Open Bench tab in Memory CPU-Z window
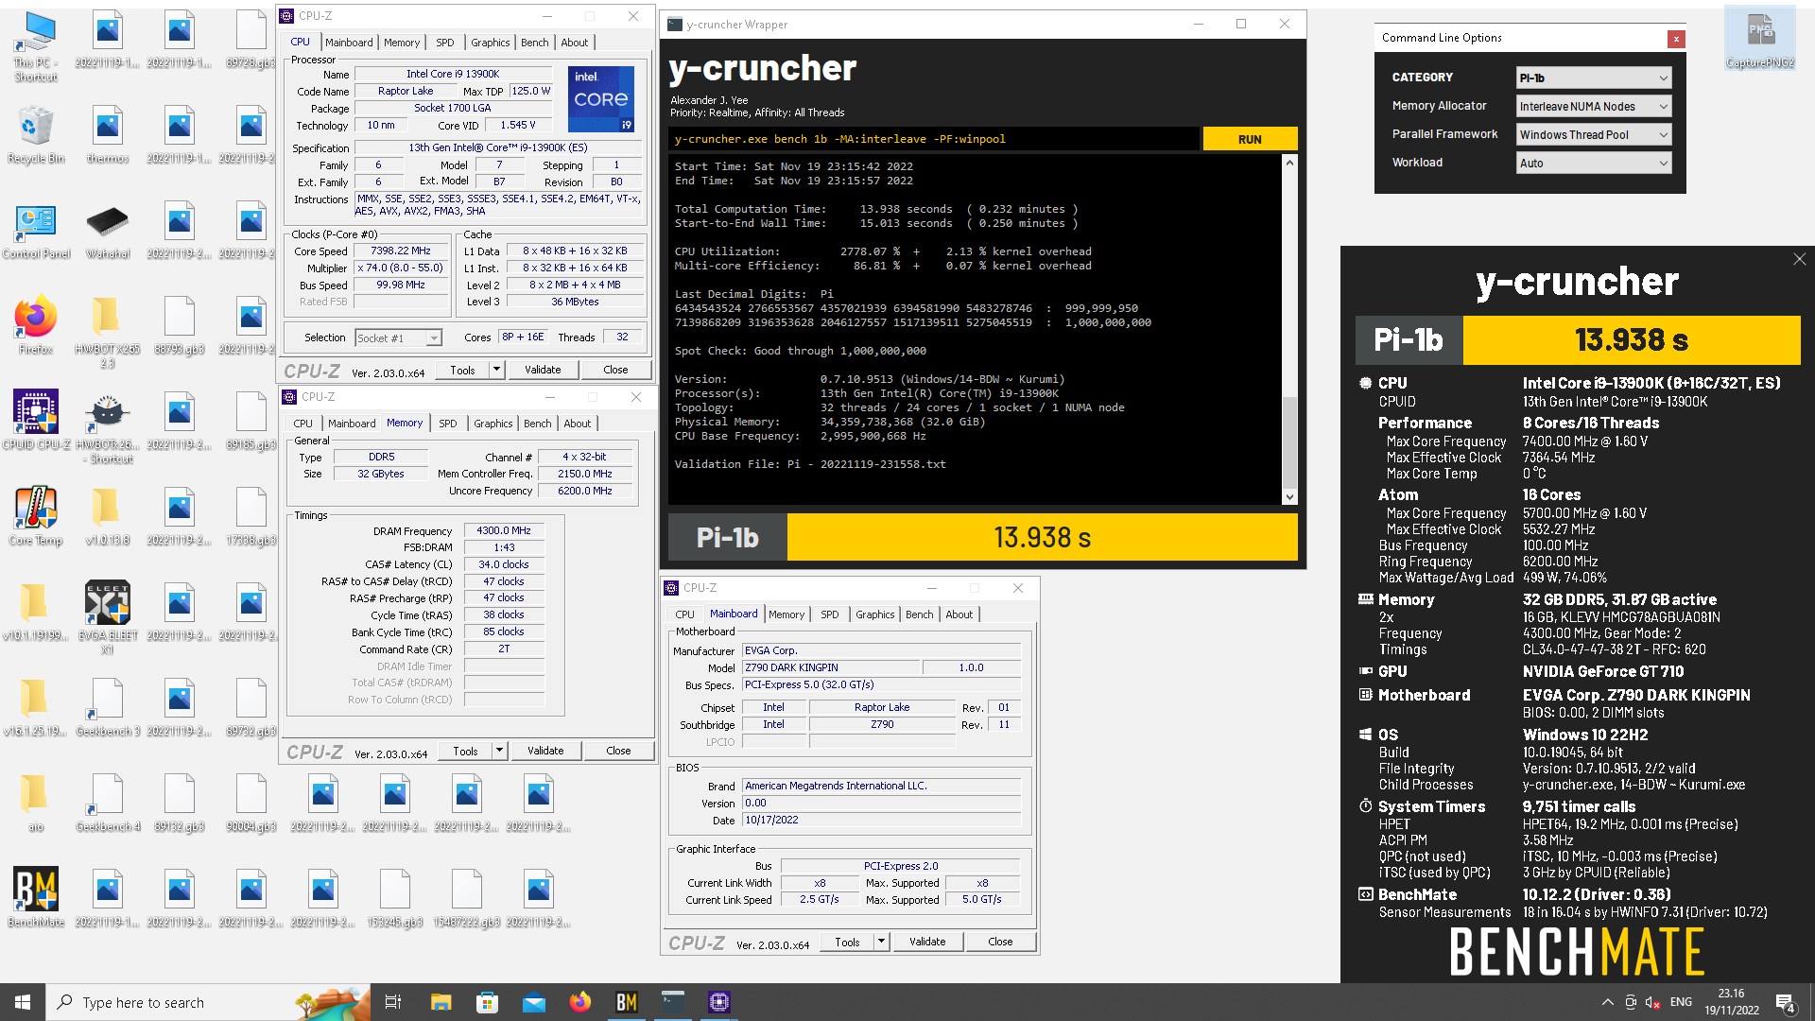The image size is (1815, 1021). pyautogui.click(x=537, y=424)
